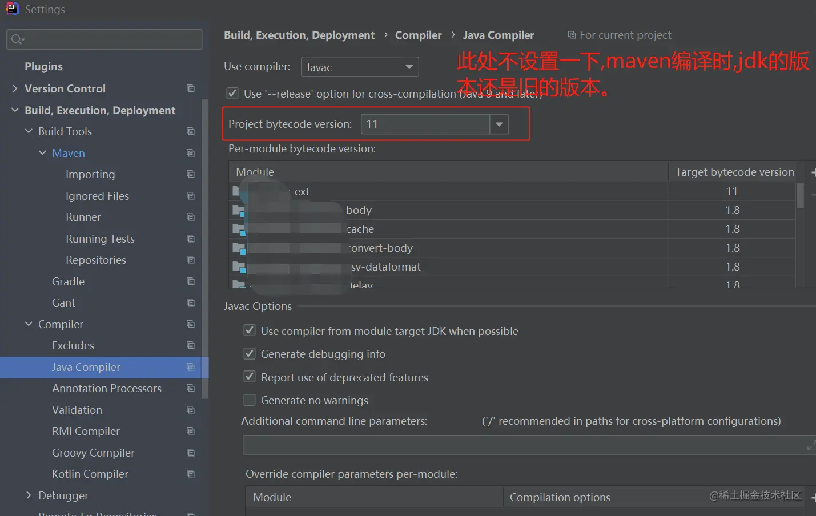Open Project bytecode version dropdown arrow

point(499,124)
